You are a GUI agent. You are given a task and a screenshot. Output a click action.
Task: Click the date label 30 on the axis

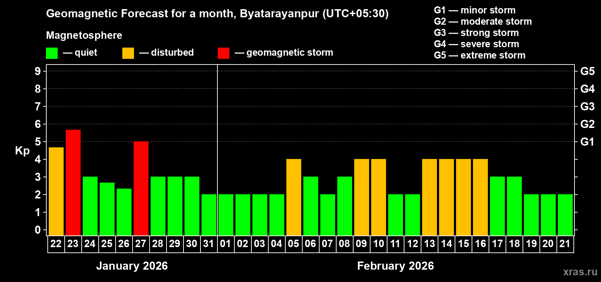(192, 244)
